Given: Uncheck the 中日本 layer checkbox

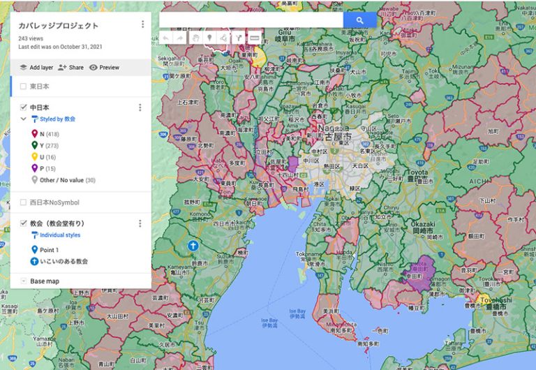Looking at the screenshot, I should click(24, 108).
